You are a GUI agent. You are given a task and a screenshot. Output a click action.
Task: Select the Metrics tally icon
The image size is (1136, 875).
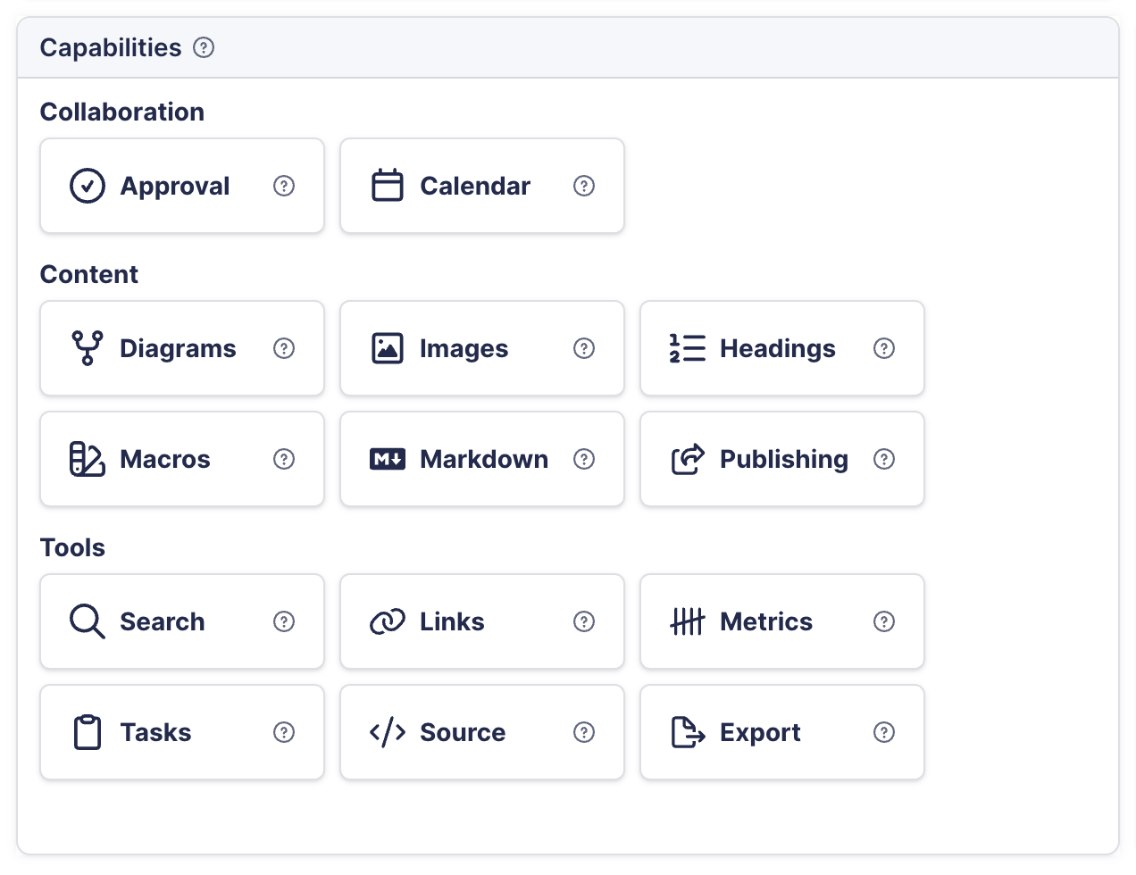click(x=688, y=621)
